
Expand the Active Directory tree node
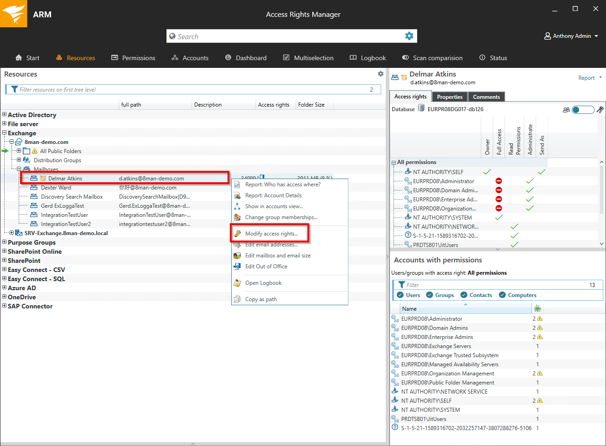4,115
